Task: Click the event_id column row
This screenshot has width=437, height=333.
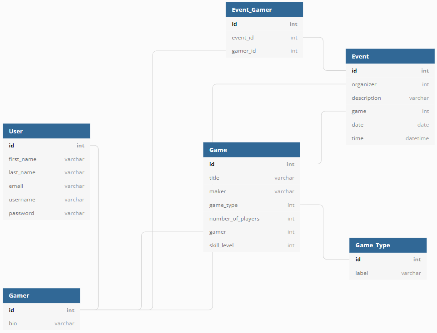Action: coord(264,37)
